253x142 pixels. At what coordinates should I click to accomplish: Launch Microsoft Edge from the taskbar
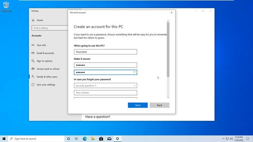pos(85,138)
